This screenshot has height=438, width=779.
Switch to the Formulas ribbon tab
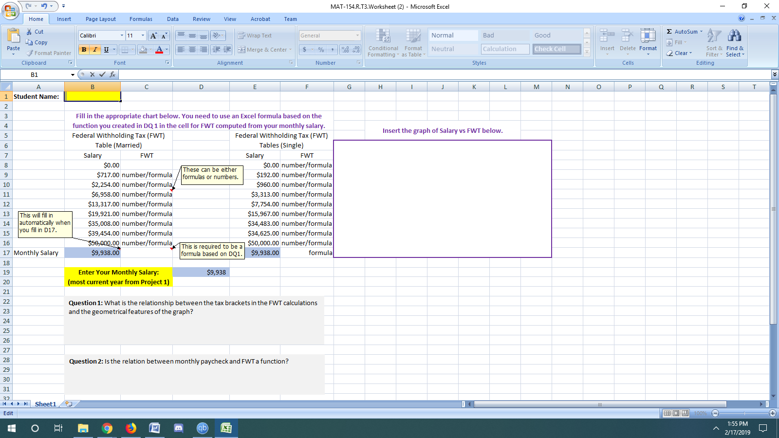click(x=141, y=19)
